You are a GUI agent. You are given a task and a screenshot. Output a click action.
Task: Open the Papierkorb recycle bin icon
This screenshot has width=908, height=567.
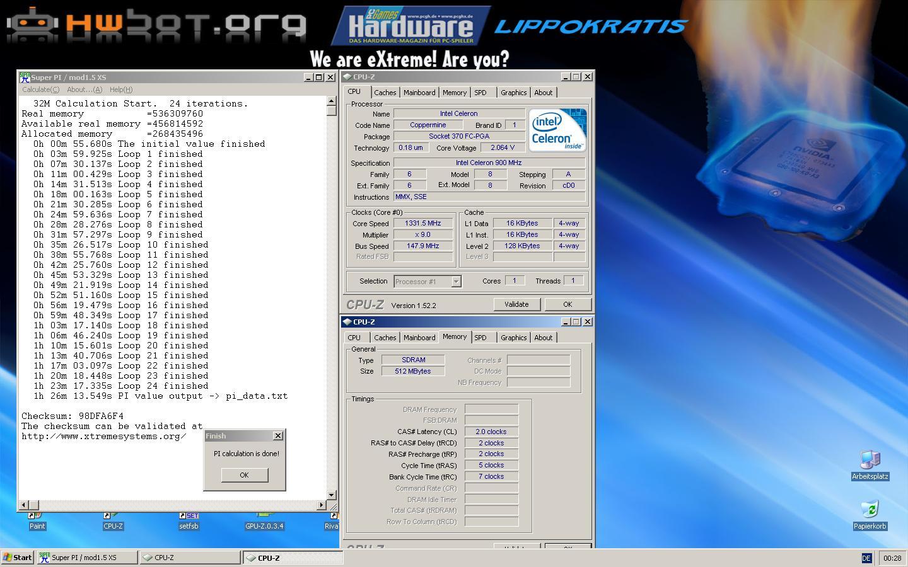[870, 516]
